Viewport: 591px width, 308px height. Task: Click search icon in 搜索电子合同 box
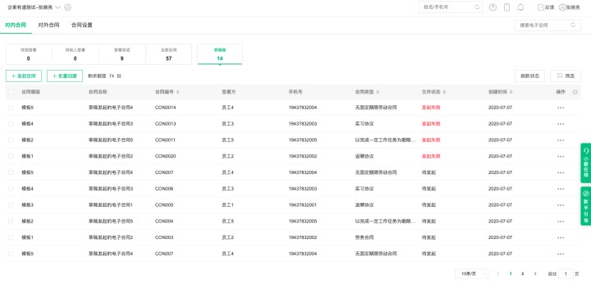pos(573,25)
